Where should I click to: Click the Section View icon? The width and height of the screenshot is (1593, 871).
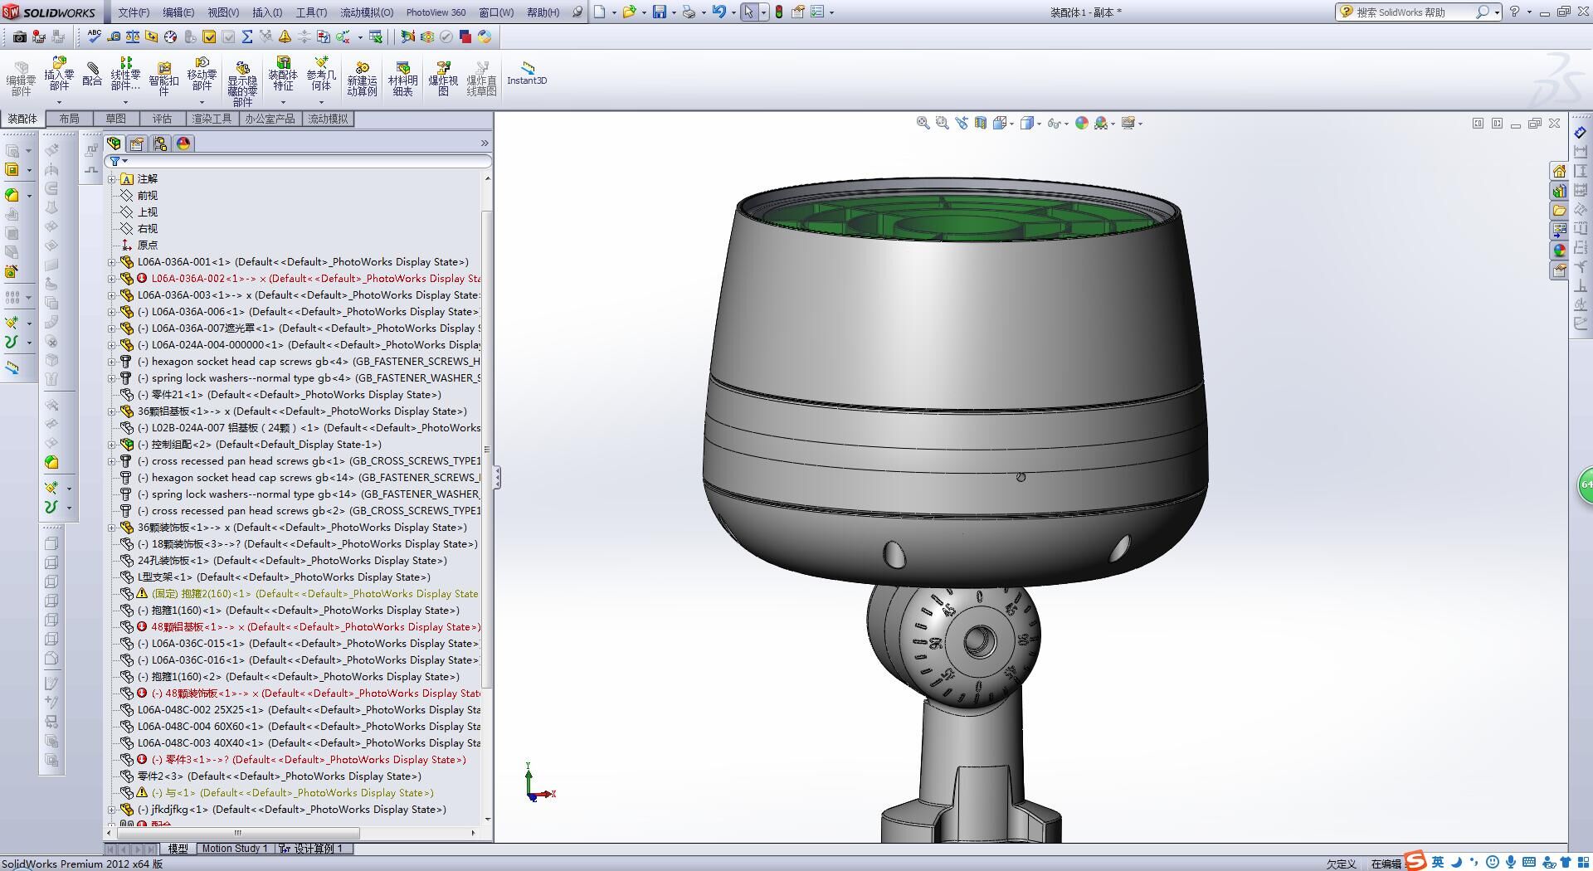click(981, 123)
